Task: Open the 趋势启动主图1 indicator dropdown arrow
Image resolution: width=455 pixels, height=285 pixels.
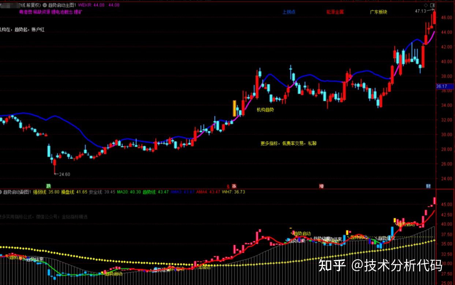Action: (x=45, y=5)
